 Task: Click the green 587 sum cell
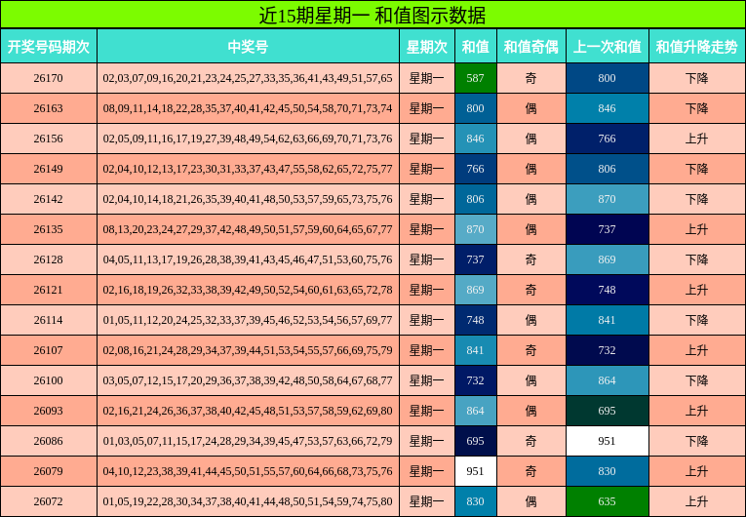click(476, 78)
